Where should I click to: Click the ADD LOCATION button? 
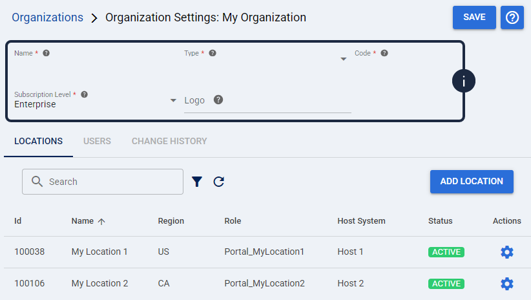click(x=472, y=181)
